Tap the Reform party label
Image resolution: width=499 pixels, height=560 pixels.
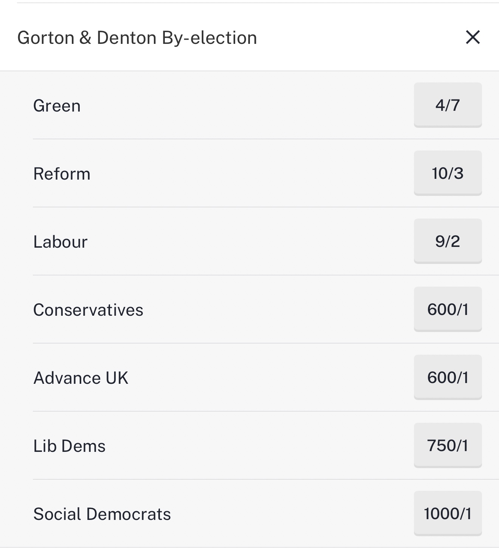click(x=62, y=174)
